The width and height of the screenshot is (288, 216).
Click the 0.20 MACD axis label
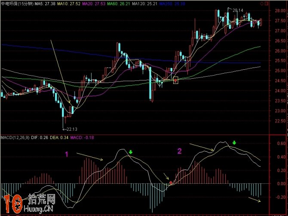coord(281,170)
